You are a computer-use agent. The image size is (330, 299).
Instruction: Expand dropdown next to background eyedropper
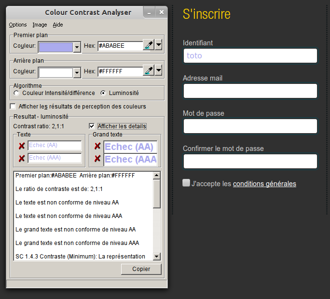(158, 70)
